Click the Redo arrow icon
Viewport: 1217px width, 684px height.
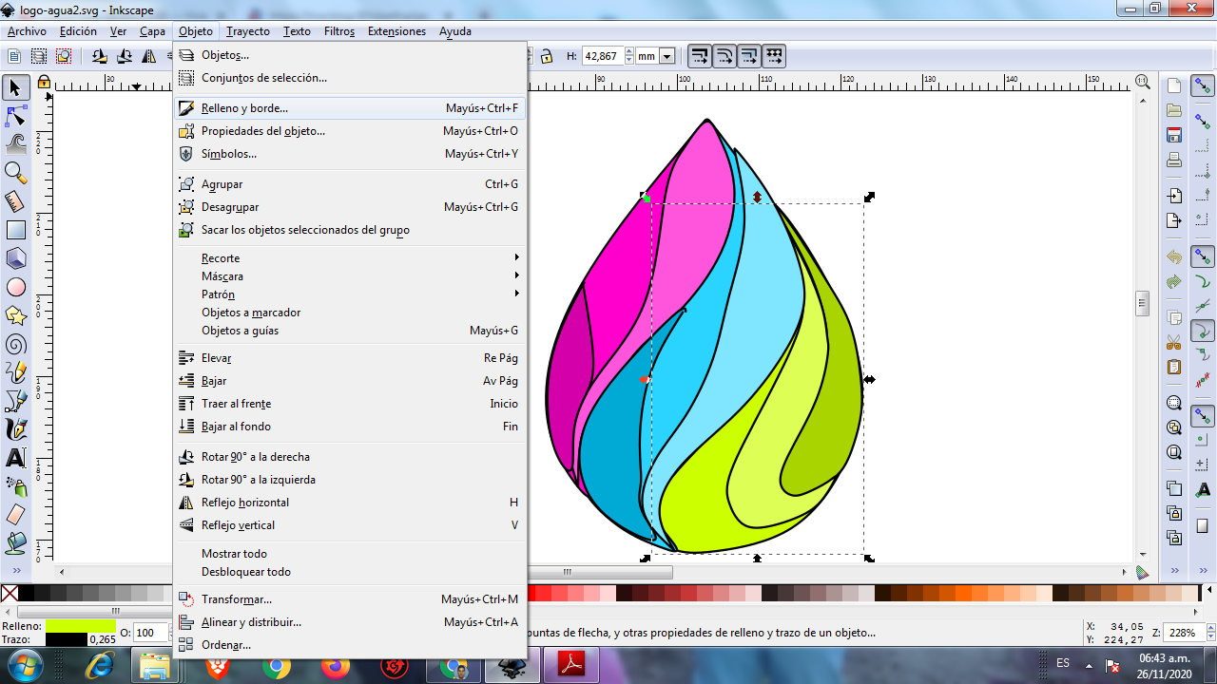[x=1174, y=282]
